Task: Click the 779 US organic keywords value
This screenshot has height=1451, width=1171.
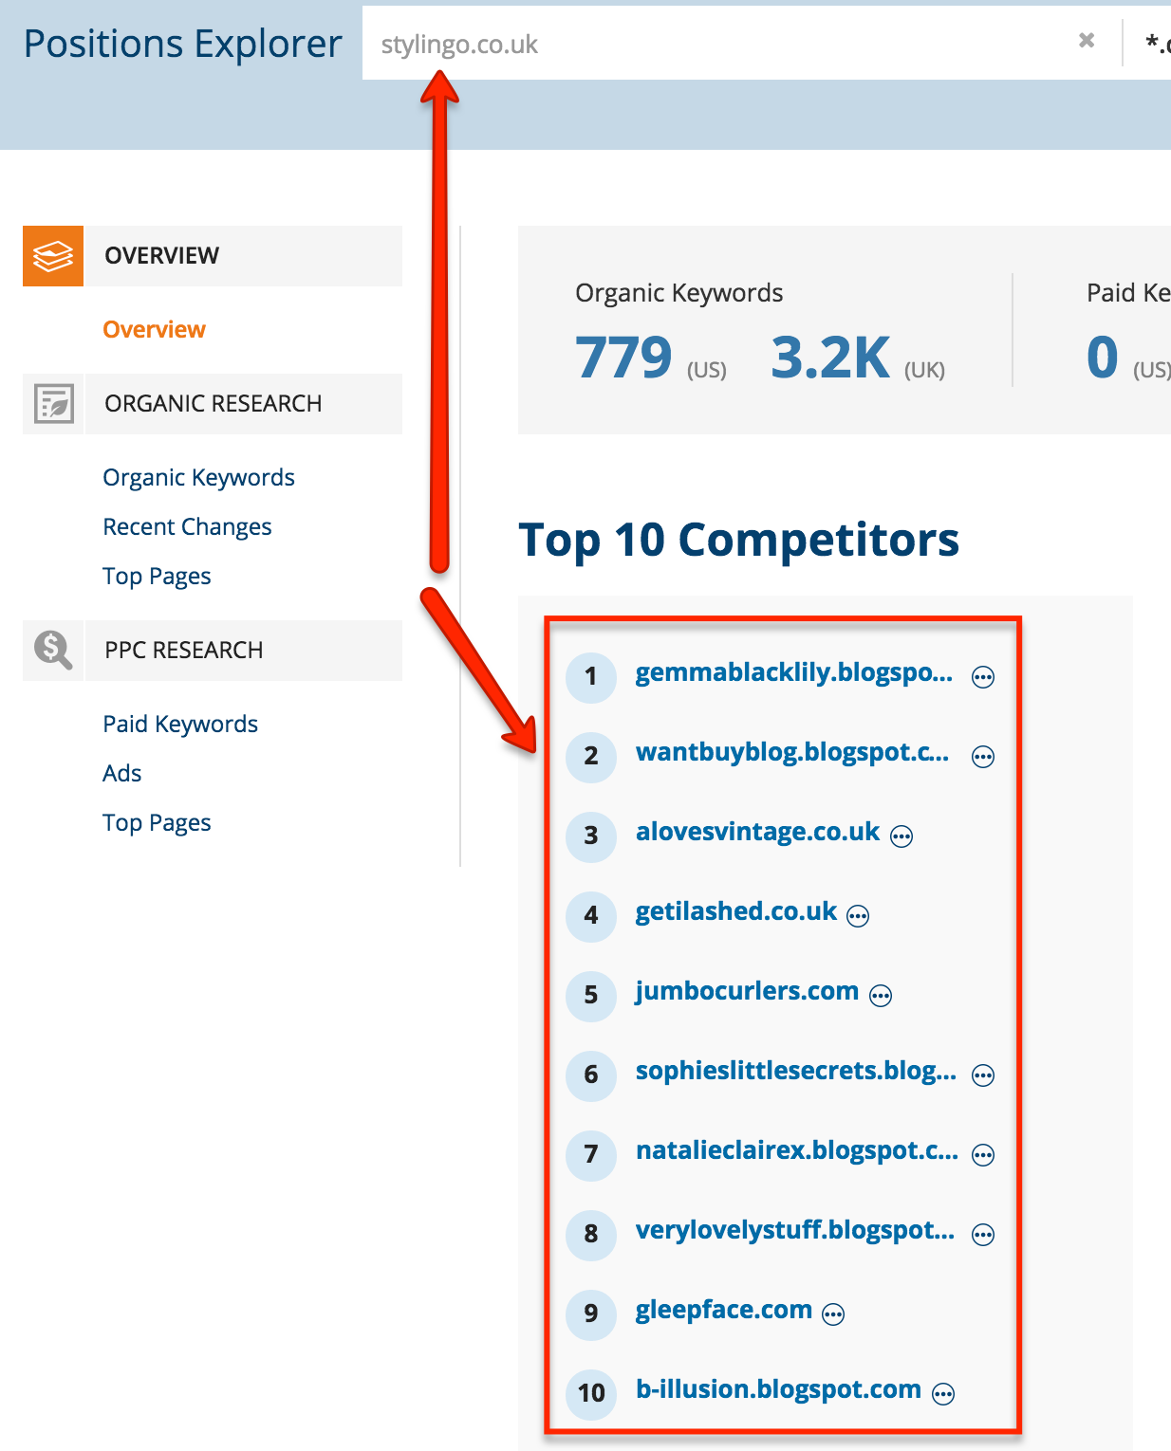Action: 623,358
